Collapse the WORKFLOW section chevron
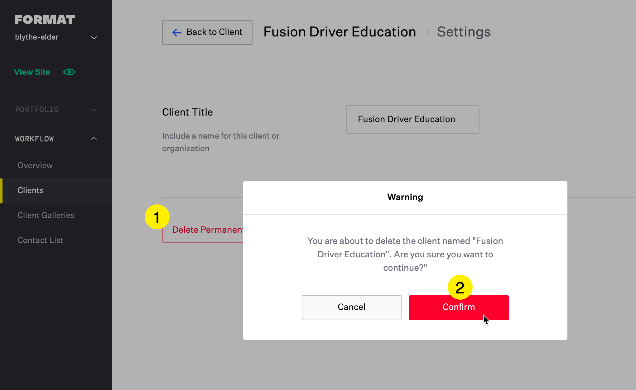 pos(94,138)
